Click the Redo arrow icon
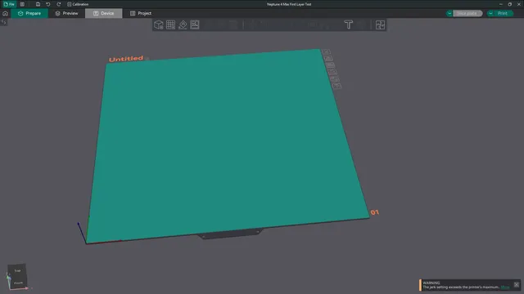Image resolution: width=524 pixels, height=294 pixels. 59,4
